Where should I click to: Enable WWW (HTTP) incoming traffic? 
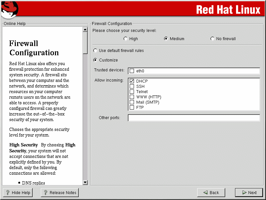tap(132, 97)
